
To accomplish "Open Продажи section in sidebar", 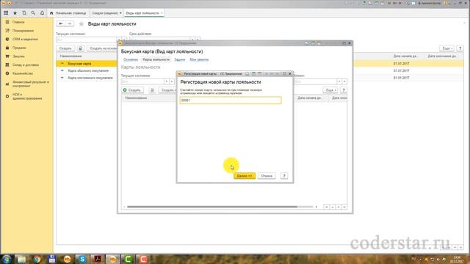I will pos(19,48).
